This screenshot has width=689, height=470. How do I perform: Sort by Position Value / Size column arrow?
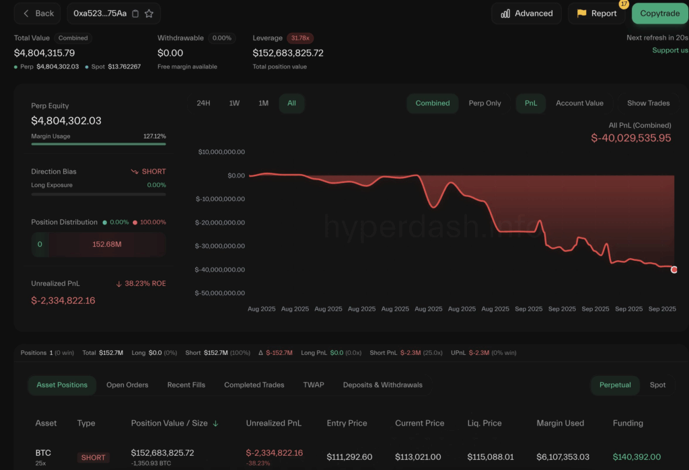(215, 424)
